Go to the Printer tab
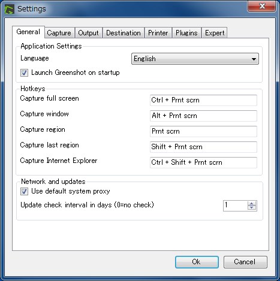This screenshot has height=281, width=280. point(158,33)
